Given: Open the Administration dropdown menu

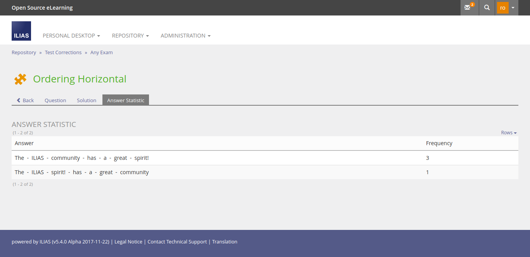Looking at the screenshot, I should point(185,36).
